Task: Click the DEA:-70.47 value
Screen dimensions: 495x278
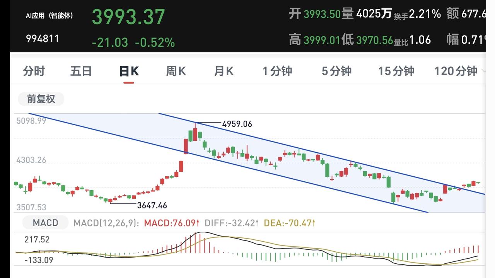Action: pyautogui.click(x=290, y=223)
